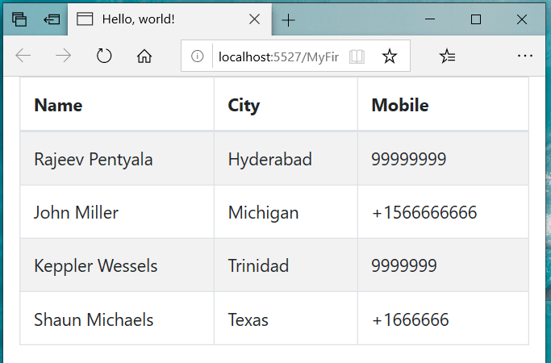Close the Hello, world! tab
The width and height of the screenshot is (551, 363).
tap(254, 19)
